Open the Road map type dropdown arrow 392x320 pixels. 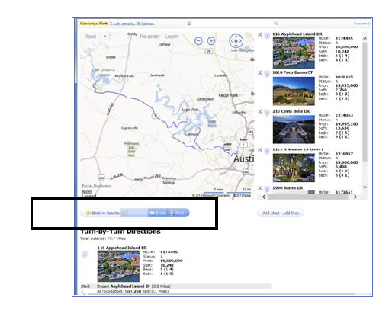105,37
